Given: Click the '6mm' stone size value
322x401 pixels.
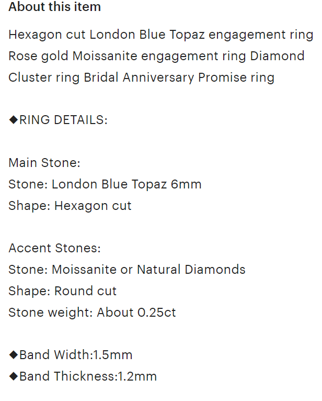Looking at the screenshot, I should tap(186, 184).
